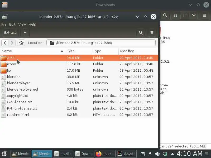
Task: Click the archive manager window title icon
Action: coord(4,17)
